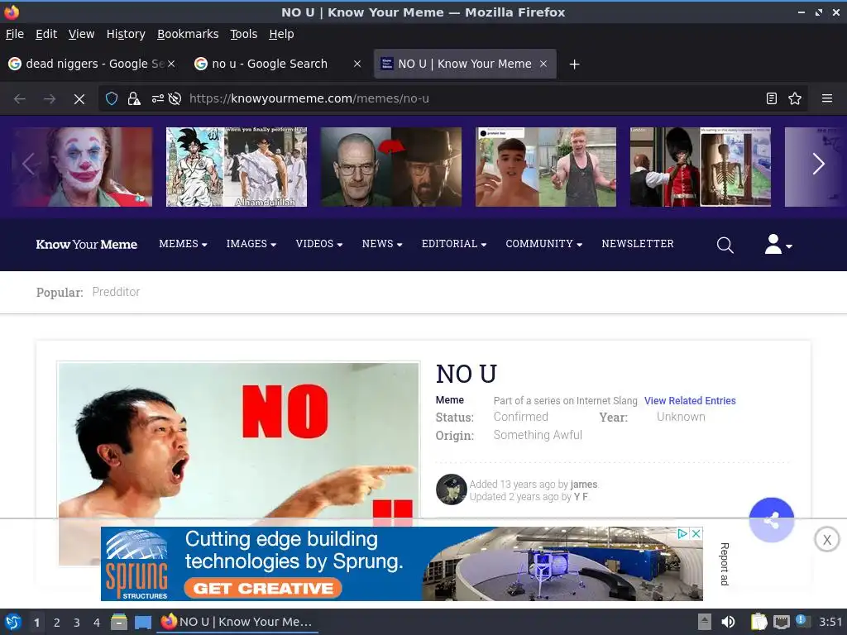This screenshot has width=847, height=635.
Task: Click View Related Entries link
Action: (x=690, y=401)
